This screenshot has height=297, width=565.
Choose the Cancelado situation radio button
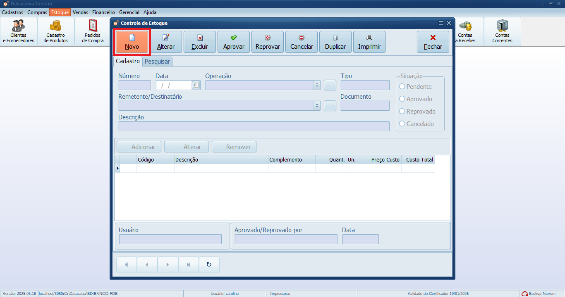coord(402,124)
